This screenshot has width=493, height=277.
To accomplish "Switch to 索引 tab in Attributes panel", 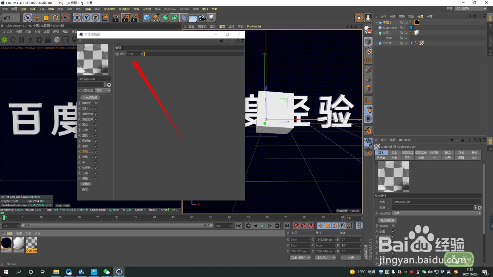I will [x=408, y=158].
